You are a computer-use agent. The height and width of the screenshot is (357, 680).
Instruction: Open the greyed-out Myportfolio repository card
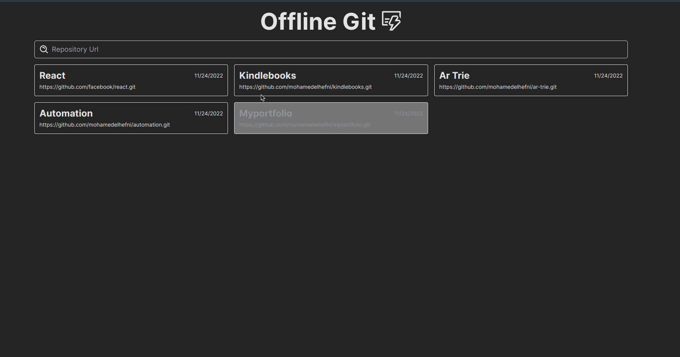click(331, 118)
